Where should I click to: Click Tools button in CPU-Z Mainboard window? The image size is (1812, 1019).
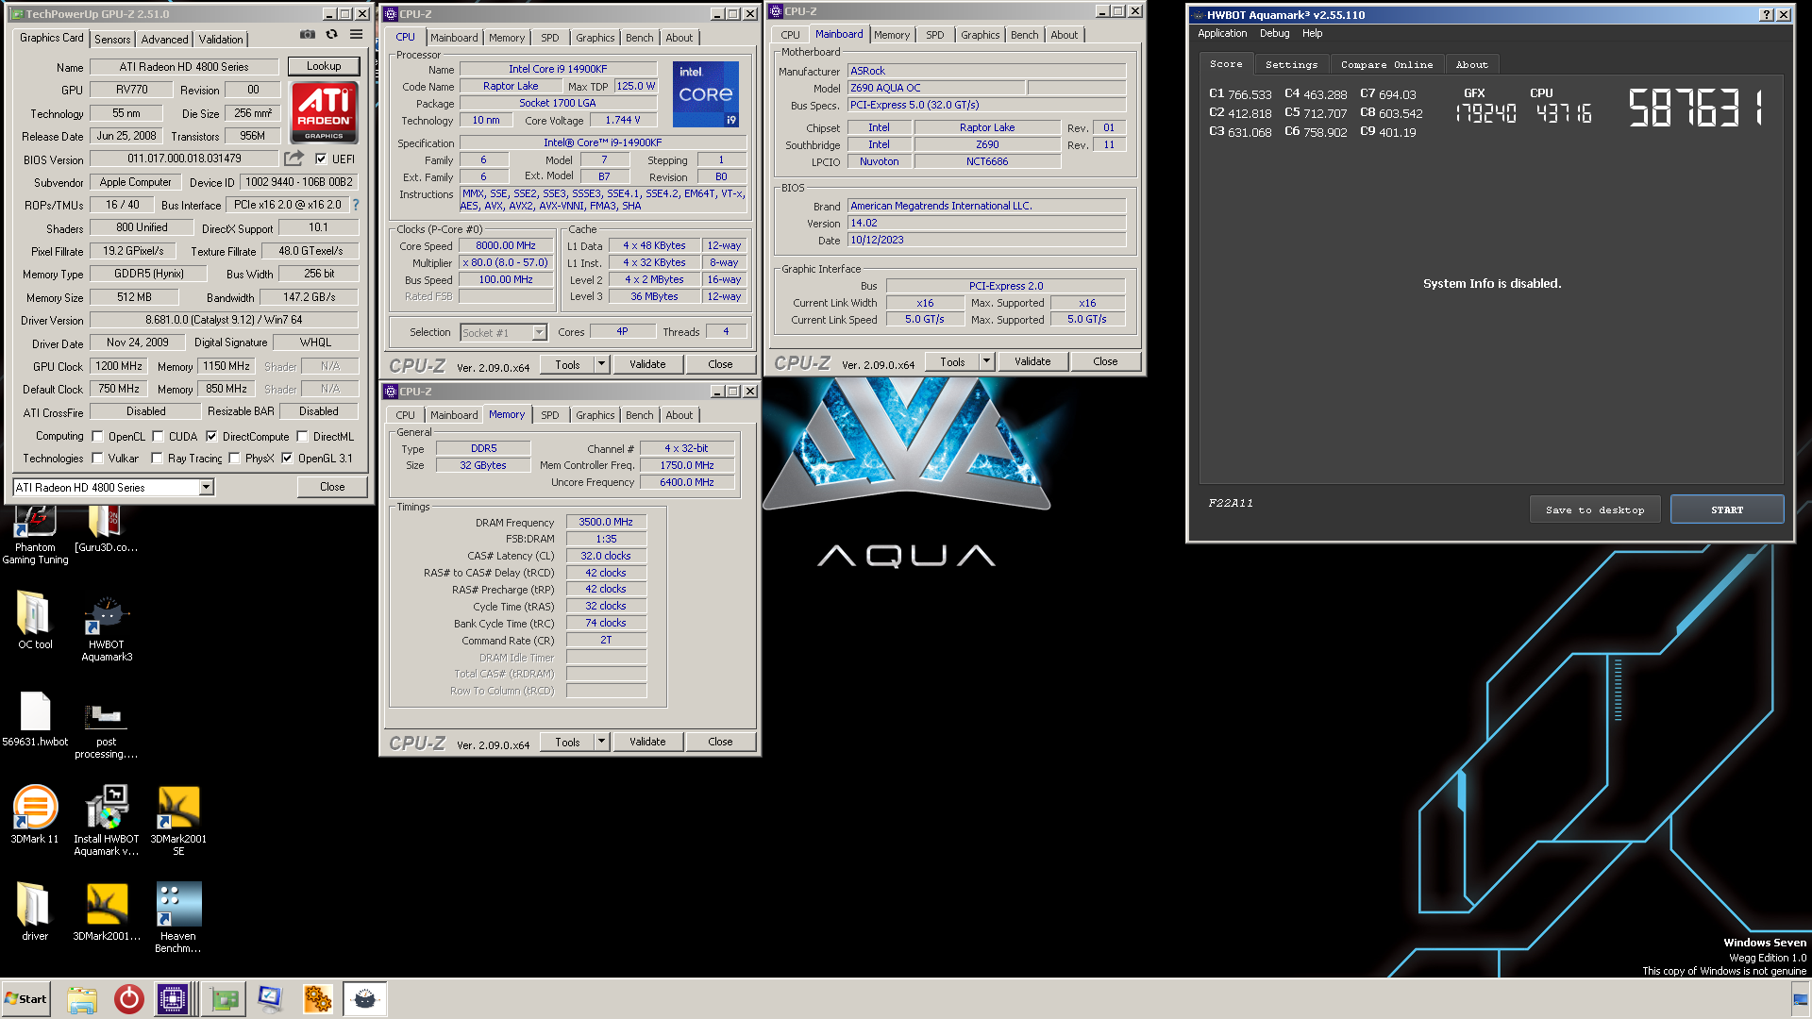tap(952, 361)
